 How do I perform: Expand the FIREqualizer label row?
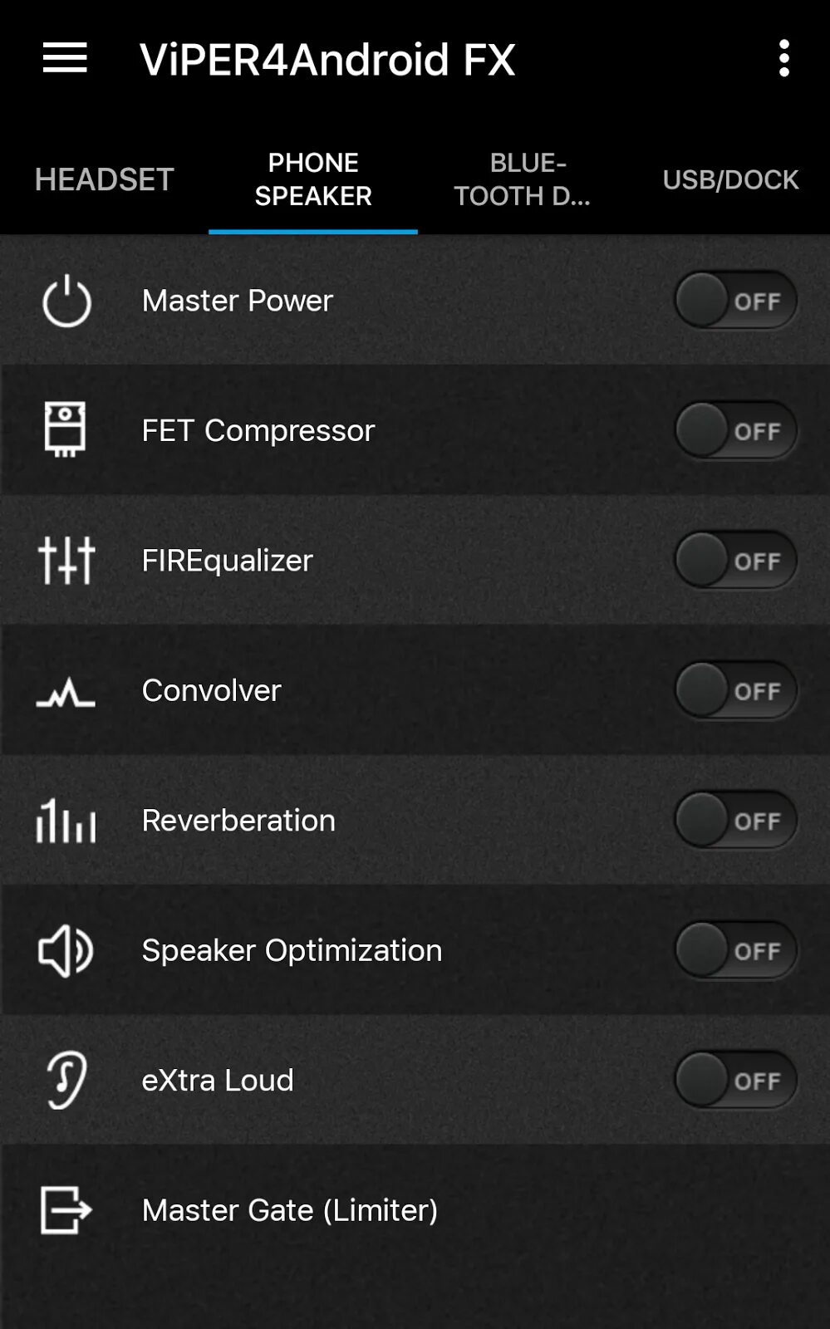[227, 561]
